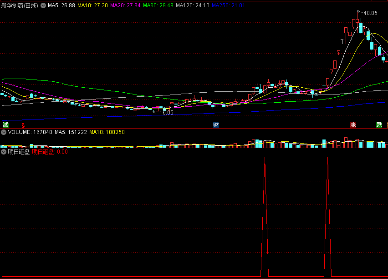
Task: Select the 新华制药(日线) chart title
Action: [20, 5]
